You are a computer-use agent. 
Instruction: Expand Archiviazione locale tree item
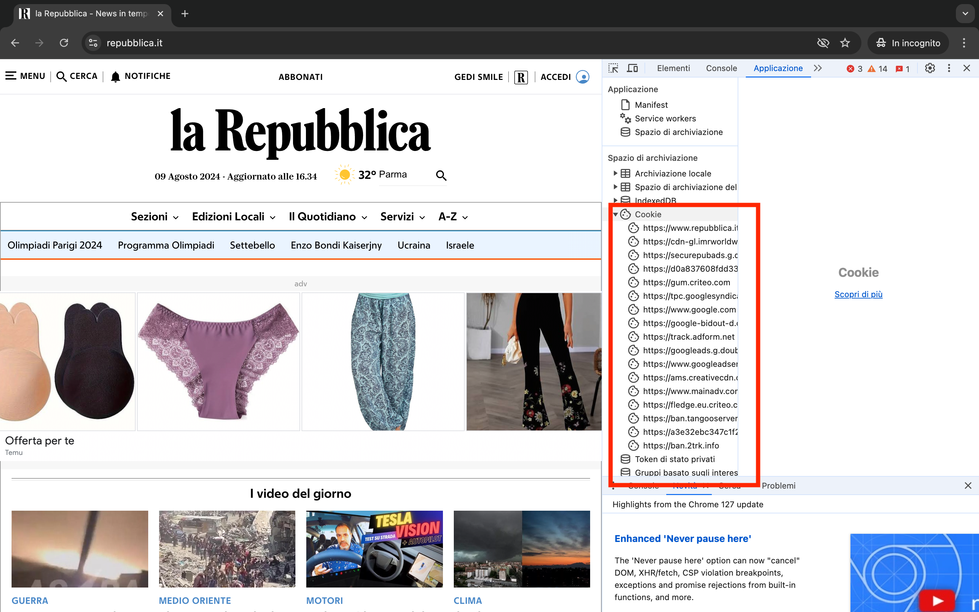(615, 174)
